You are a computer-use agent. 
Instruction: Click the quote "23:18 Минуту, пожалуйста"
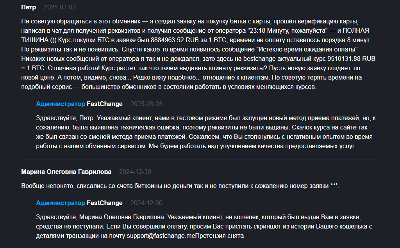point(287,30)
